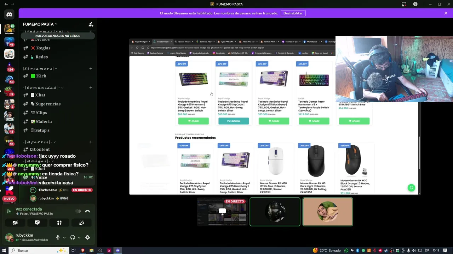
Task: Select server with 17 notifications badge
Action: [9, 91]
